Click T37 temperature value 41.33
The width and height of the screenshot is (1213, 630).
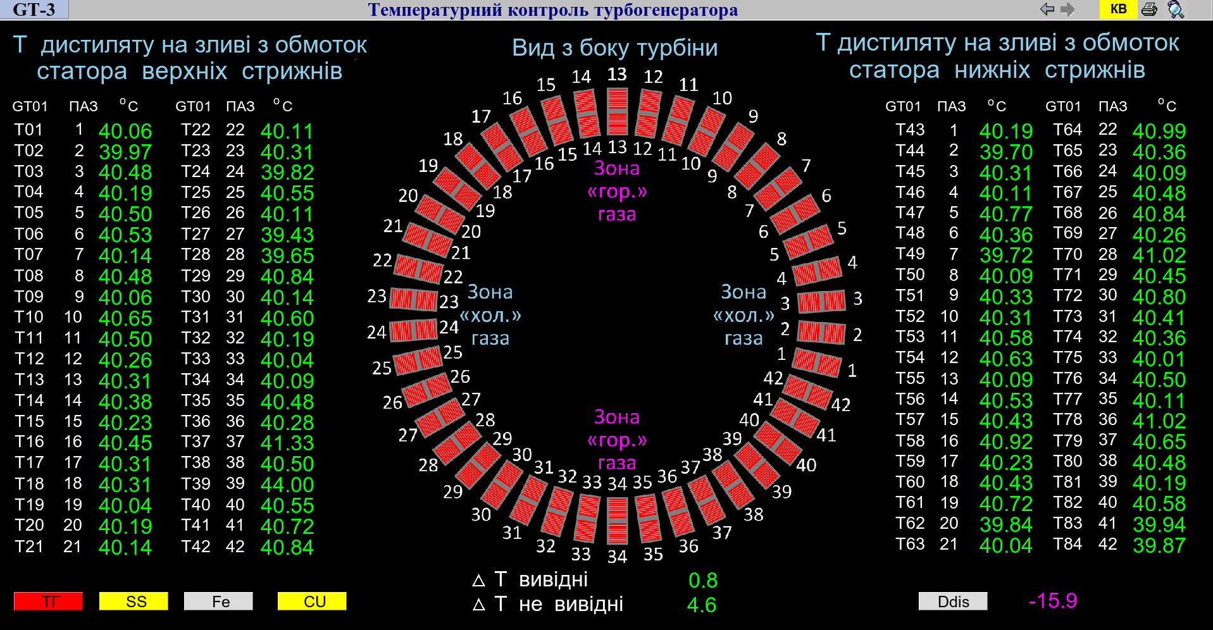[x=287, y=443]
